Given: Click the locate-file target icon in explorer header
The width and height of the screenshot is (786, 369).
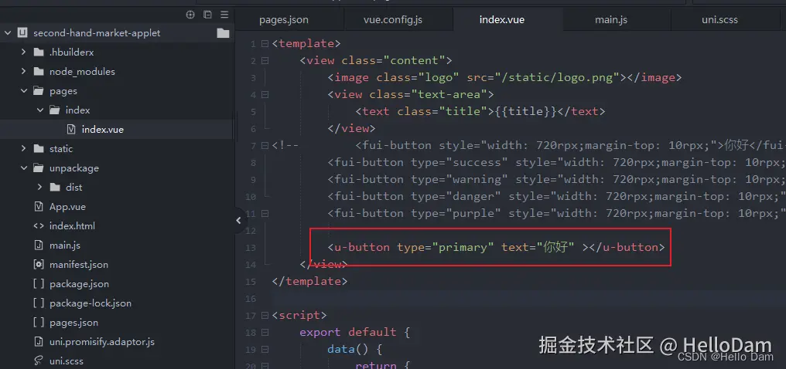Looking at the screenshot, I should pos(190,15).
